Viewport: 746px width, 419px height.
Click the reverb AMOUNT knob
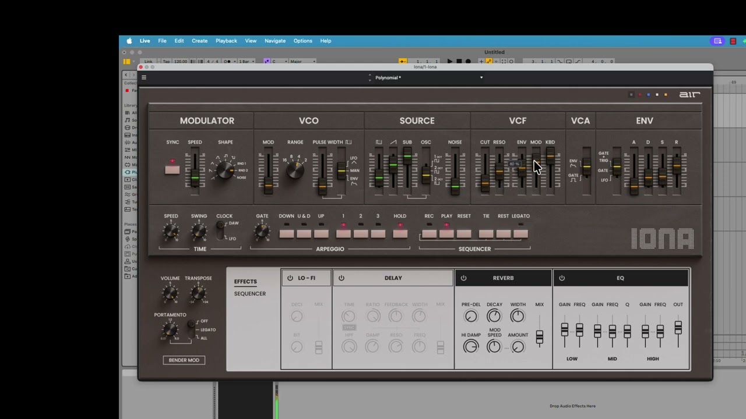click(x=518, y=347)
